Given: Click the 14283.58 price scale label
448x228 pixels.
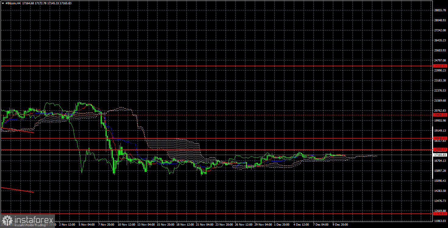Looking at the screenshot, I should pos(440,191).
